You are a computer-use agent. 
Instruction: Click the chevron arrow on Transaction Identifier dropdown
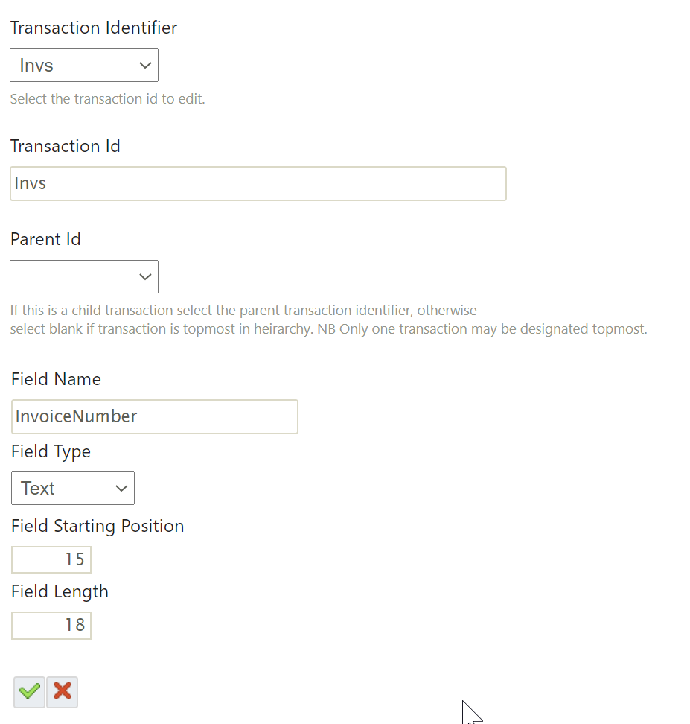tap(145, 66)
